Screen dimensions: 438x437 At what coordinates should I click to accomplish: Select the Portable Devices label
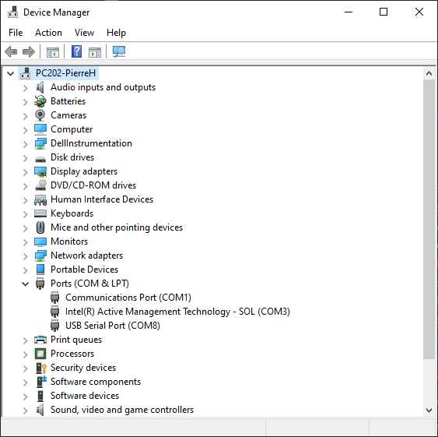click(x=84, y=270)
